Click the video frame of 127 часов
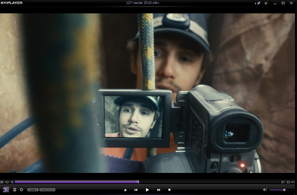297x195 pixels. pyautogui.click(x=148, y=93)
